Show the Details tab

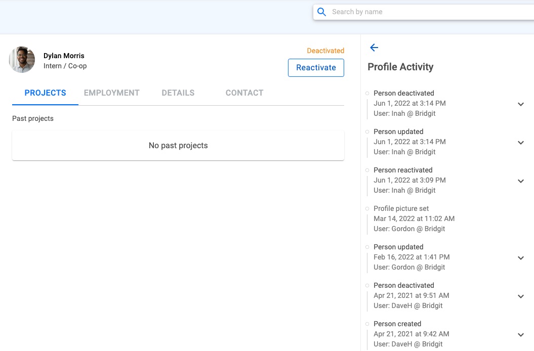pos(178,93)
